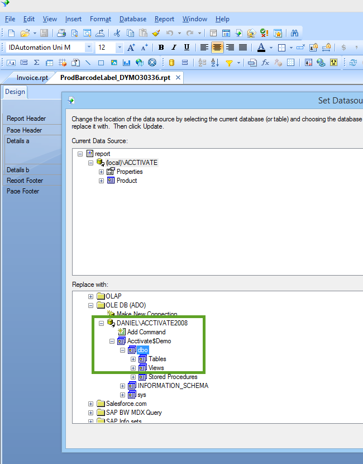Select Make New Connection
This screenshot has width=363, height=464.
pos(147,314)
